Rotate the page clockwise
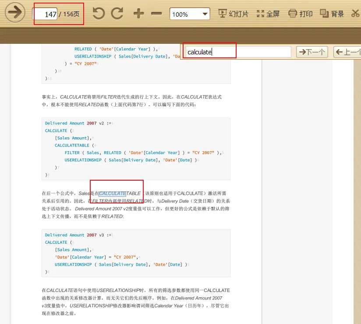This screenshot has height=324, width=361. (x=117, y=13)
